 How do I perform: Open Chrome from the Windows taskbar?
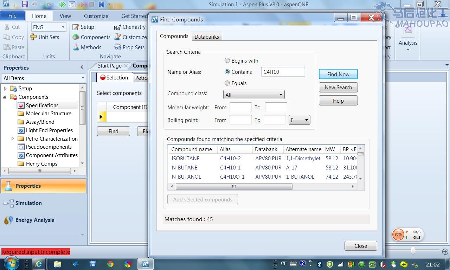pos(110,264)
